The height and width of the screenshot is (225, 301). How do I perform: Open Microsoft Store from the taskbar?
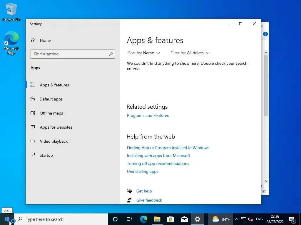(x=170, y=219)
